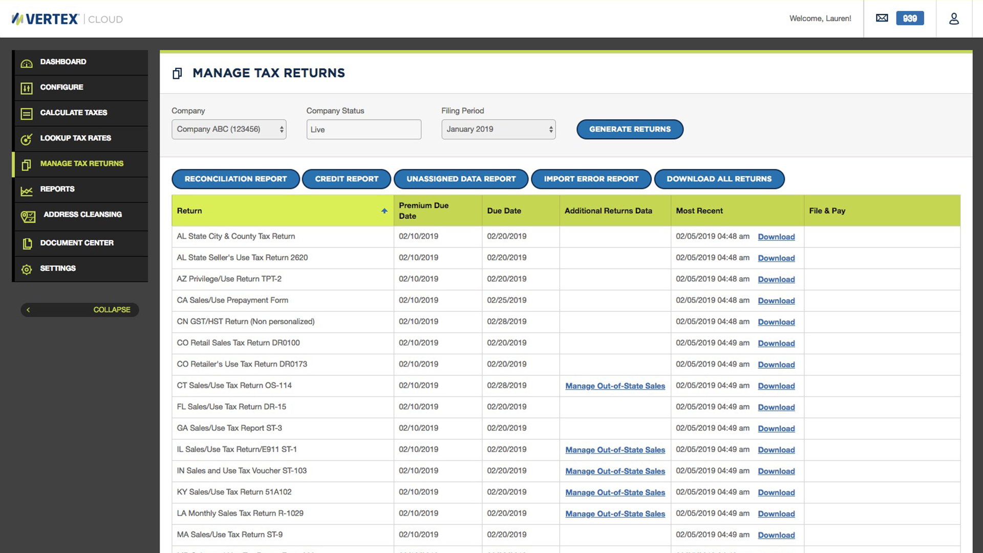Expand the Filing Period January 2019 dropdown
The width and height of the screenshot is (983, 553).
(498, 130)
